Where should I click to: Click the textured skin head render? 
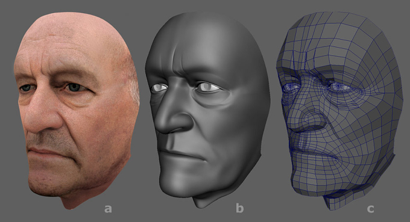pos(76,109)
